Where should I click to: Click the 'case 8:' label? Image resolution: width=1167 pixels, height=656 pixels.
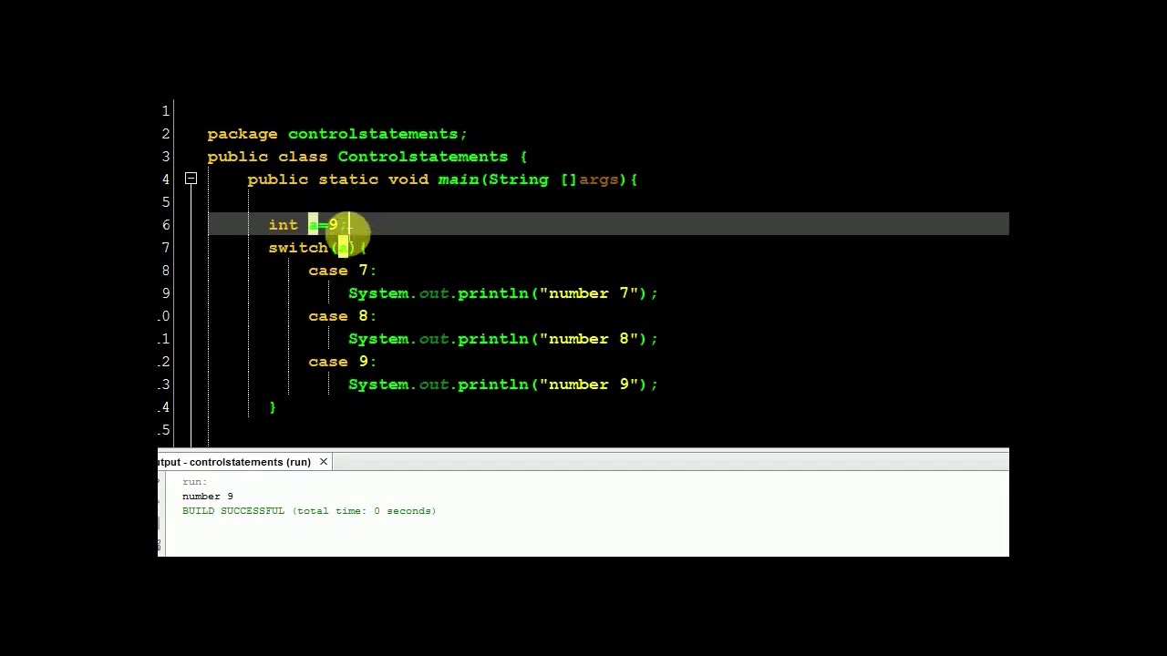coord(342,316)
